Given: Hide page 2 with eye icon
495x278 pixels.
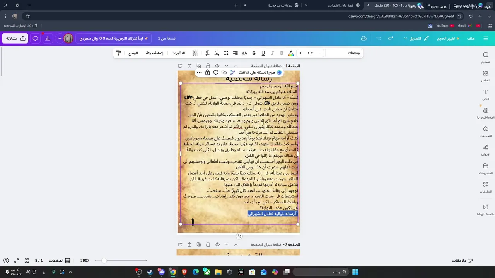Looking at the screenshot, I should pyautogui.click(x=217, y=244).
